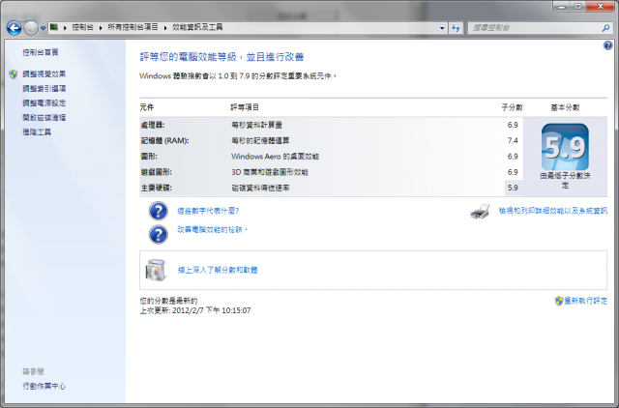619x408 pixels.
Task: Click the printer icon
Action: [x=480, y=212]
